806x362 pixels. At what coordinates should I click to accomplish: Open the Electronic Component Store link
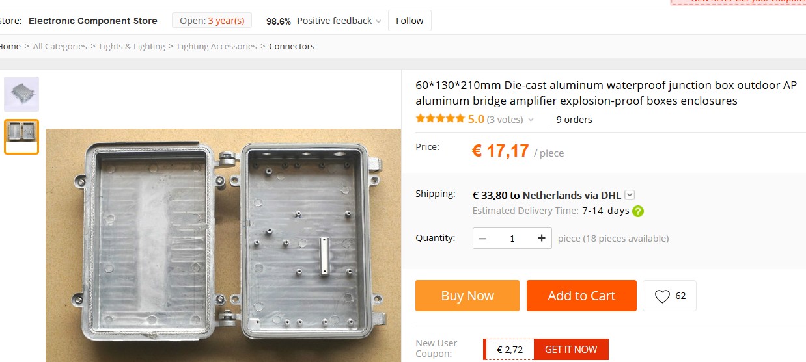click(93, 21)
